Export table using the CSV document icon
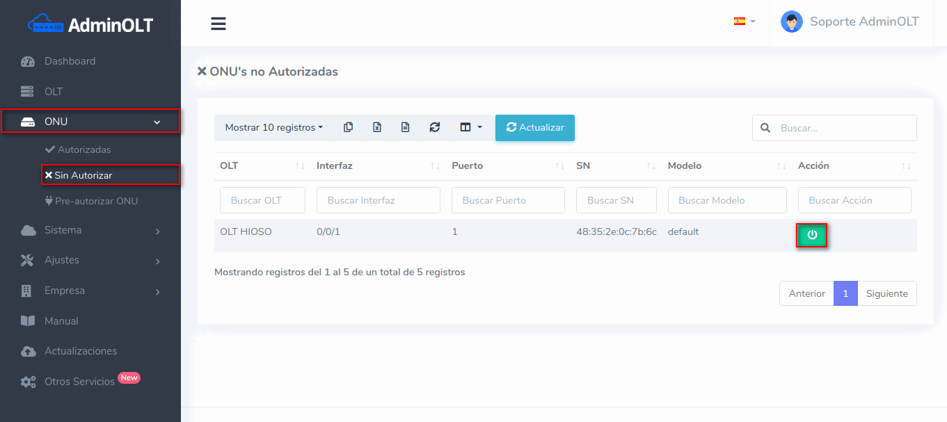 (x=406, y=127)
